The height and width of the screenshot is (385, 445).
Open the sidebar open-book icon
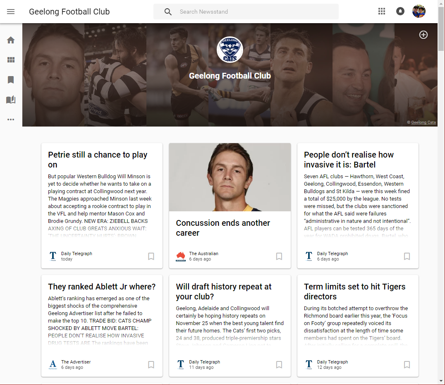pos(11,100)
